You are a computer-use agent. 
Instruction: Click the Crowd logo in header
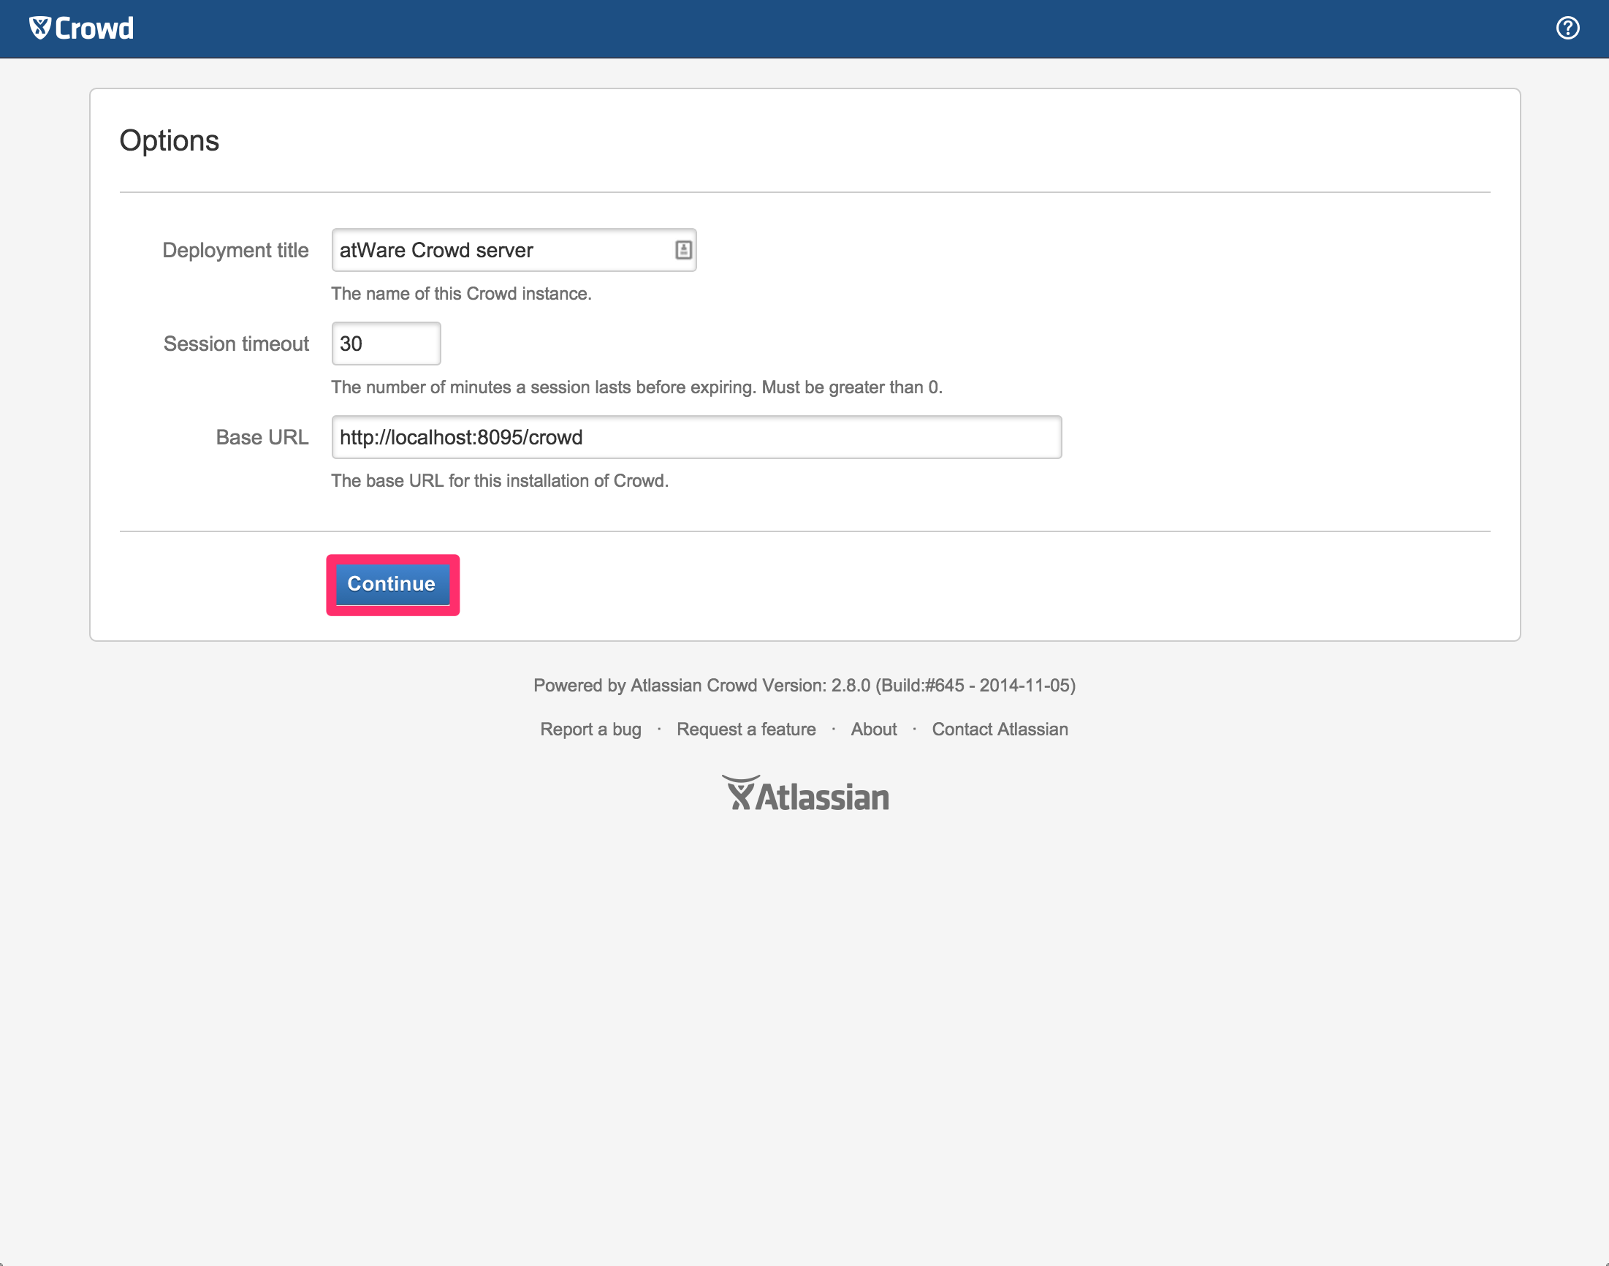(x=82, y=29)
